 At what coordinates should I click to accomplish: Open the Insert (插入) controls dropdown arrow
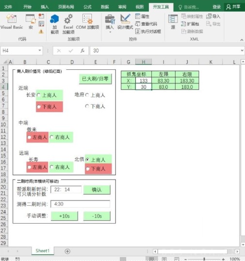[110, 33]
